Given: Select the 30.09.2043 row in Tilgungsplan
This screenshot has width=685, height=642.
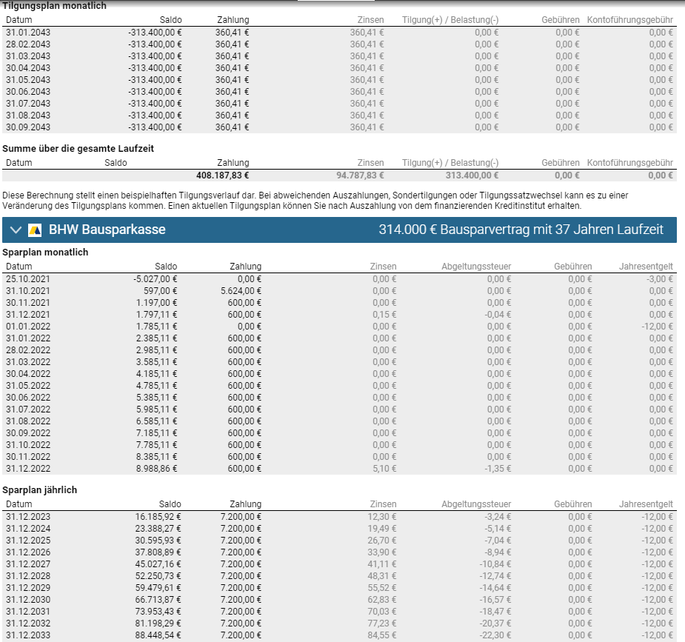Looking at the screenshot, I should (28, 127).
